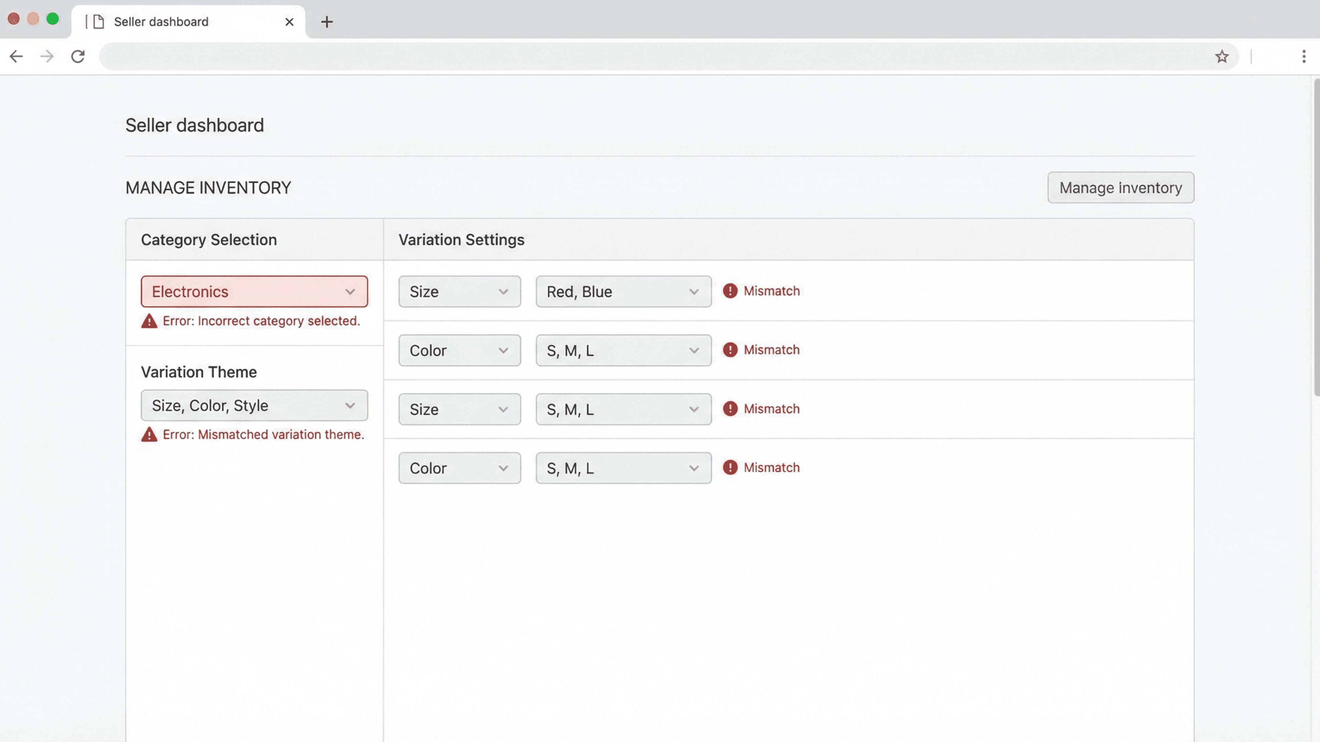Open the first row Size dropdown
Screen dimensions: 1320x742
pos(459,292)
